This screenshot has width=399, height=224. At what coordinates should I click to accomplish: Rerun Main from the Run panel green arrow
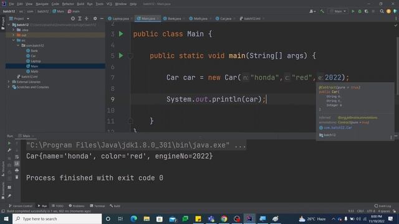coord(9,143)
